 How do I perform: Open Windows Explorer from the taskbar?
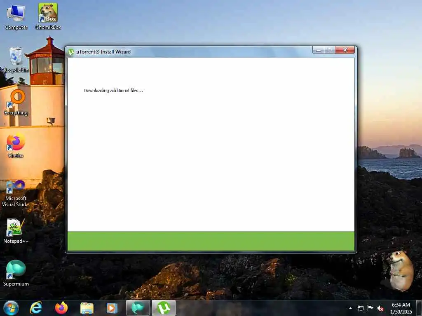point(87,308)
